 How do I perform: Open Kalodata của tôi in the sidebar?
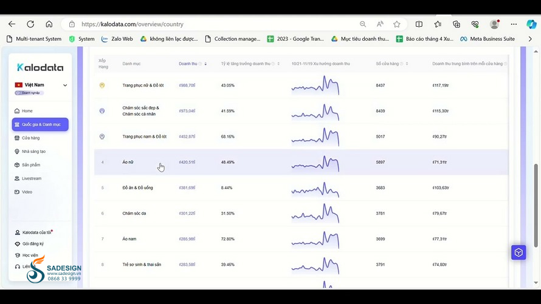tap(34, 232)
